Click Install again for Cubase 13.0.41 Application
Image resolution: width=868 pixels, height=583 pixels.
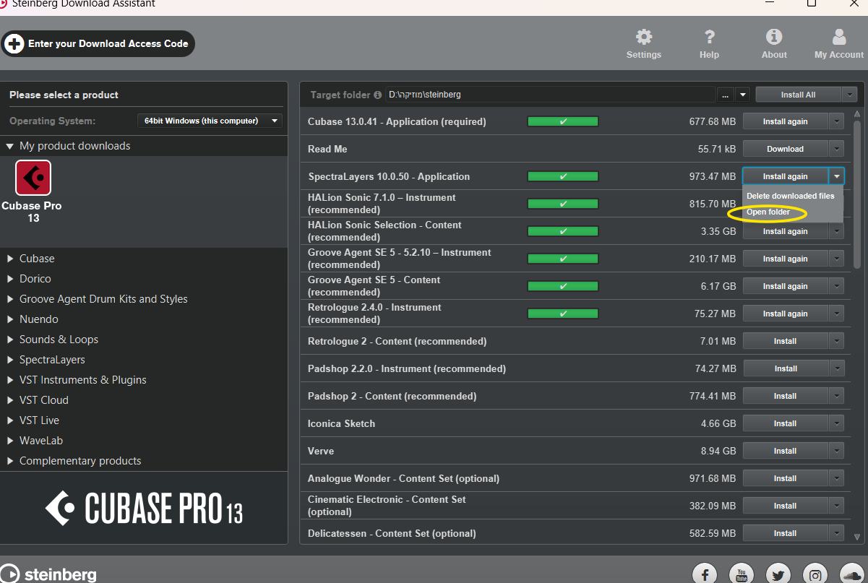pos(785,121)
